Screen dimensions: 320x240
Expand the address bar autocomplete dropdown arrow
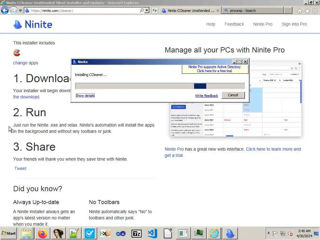click(x=147, y=10)
